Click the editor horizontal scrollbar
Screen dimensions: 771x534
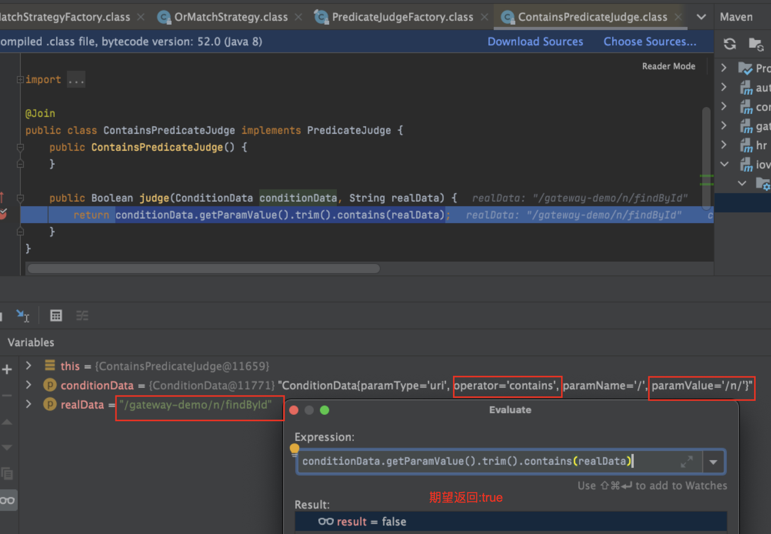coord(204,269)
